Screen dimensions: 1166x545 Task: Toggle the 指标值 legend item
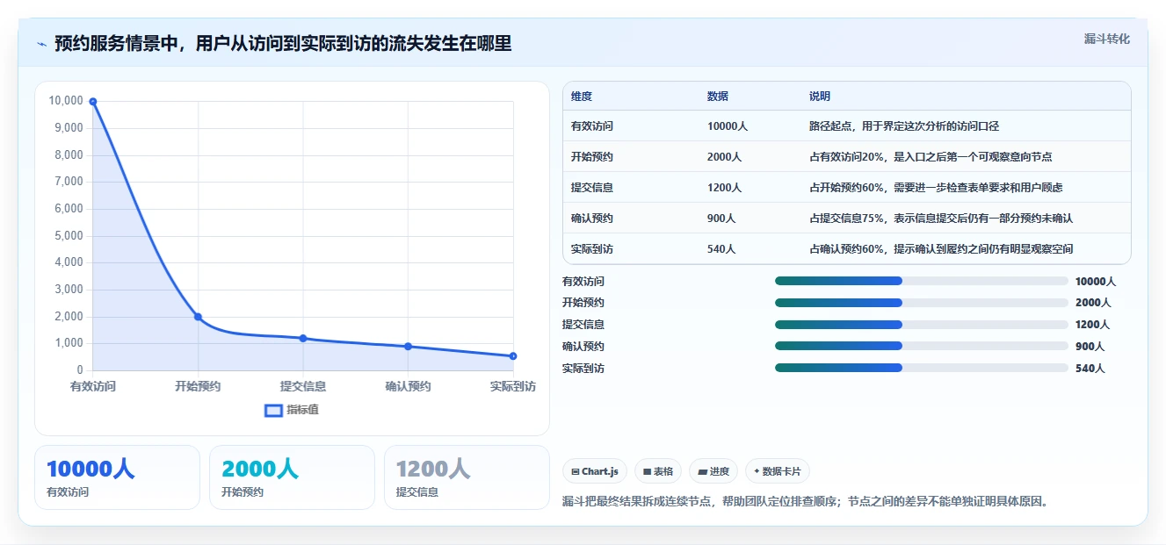point(292,410)
